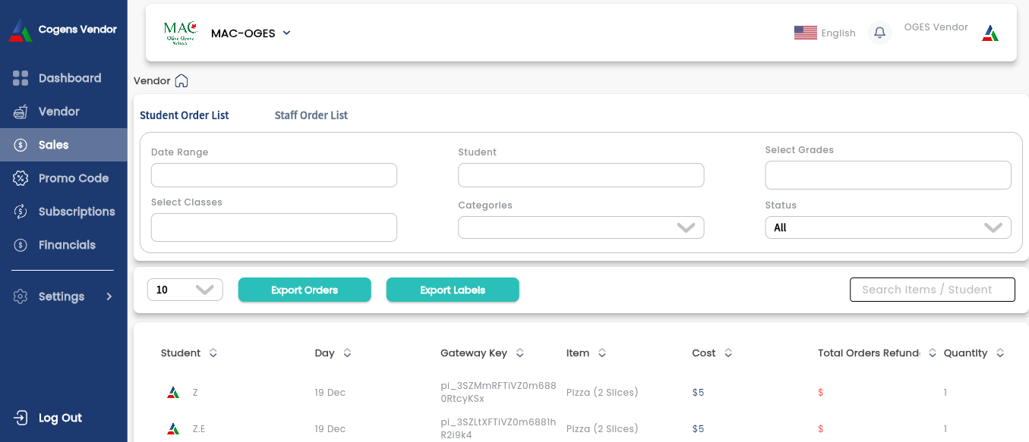
Task: Sort orders by Cost column
Action: click(728, 353)
